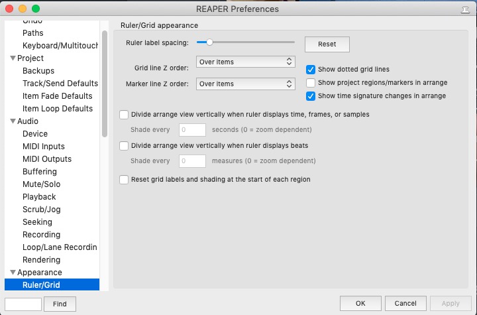The height and width of the screenshot is (315, 477).
Task: Open the Rendering preferences page
Action: (x=41, y=259)
